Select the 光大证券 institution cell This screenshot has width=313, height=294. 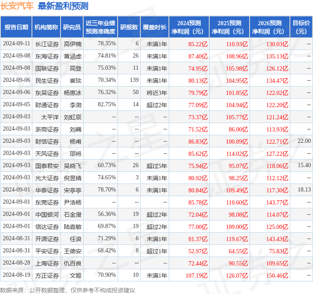(x=47, y=178)
